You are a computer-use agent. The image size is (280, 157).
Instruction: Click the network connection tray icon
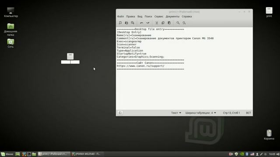click(x=261, y=154)
